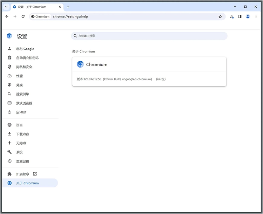The height and width of the screenshot is (214, 263).
Task: Toggle the side panel icon in toolbar
Action: point(240,16)
